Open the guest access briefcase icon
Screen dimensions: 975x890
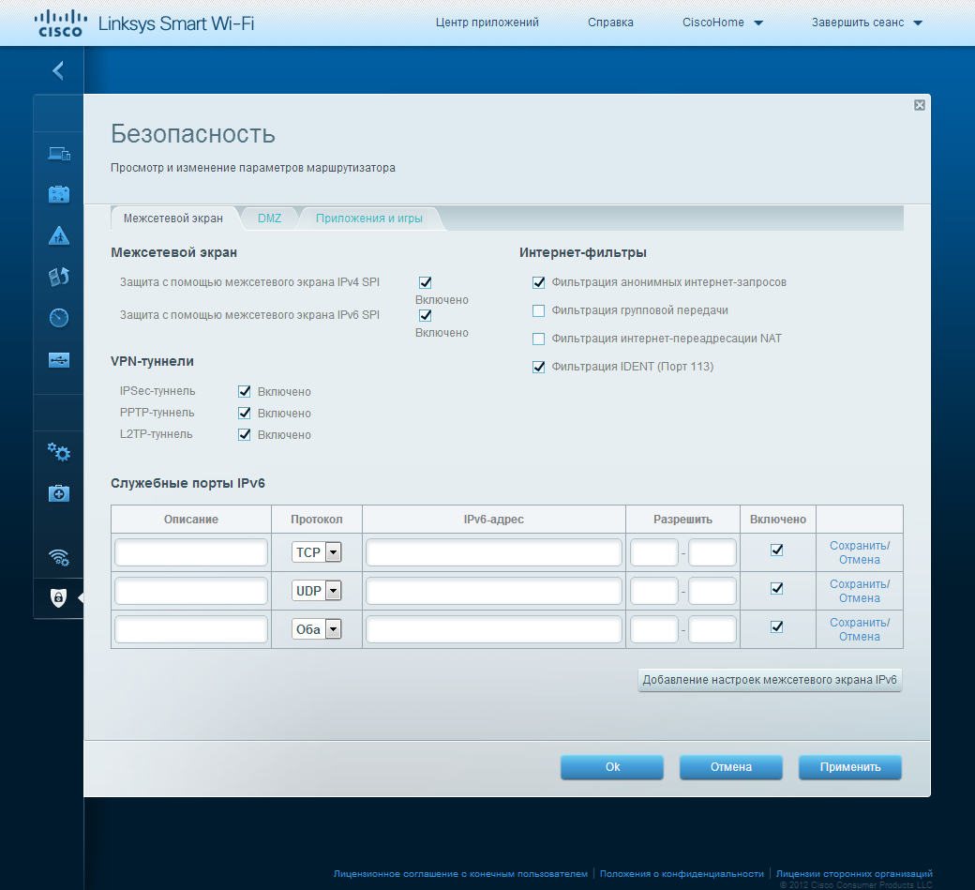[x=59, y=194]
